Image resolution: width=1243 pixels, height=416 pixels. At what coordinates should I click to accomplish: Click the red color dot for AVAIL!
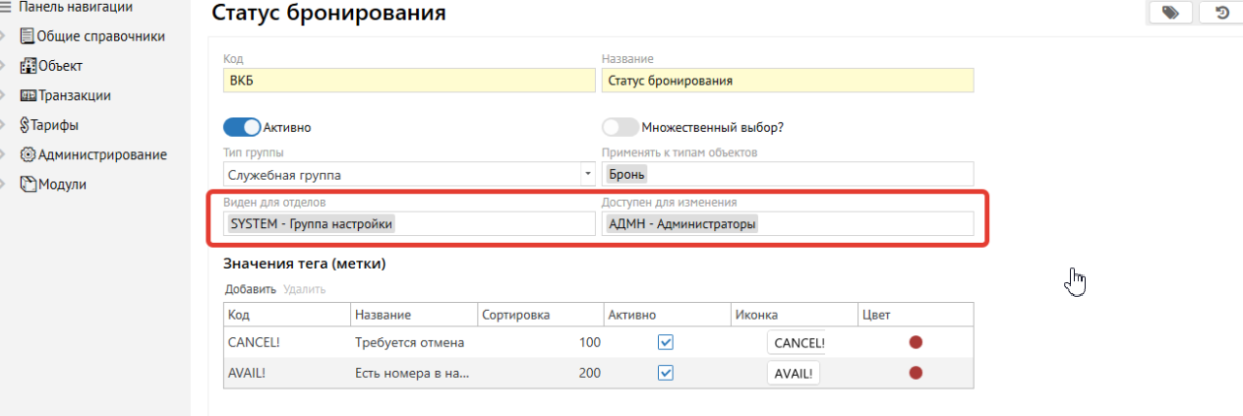point(916,373)
